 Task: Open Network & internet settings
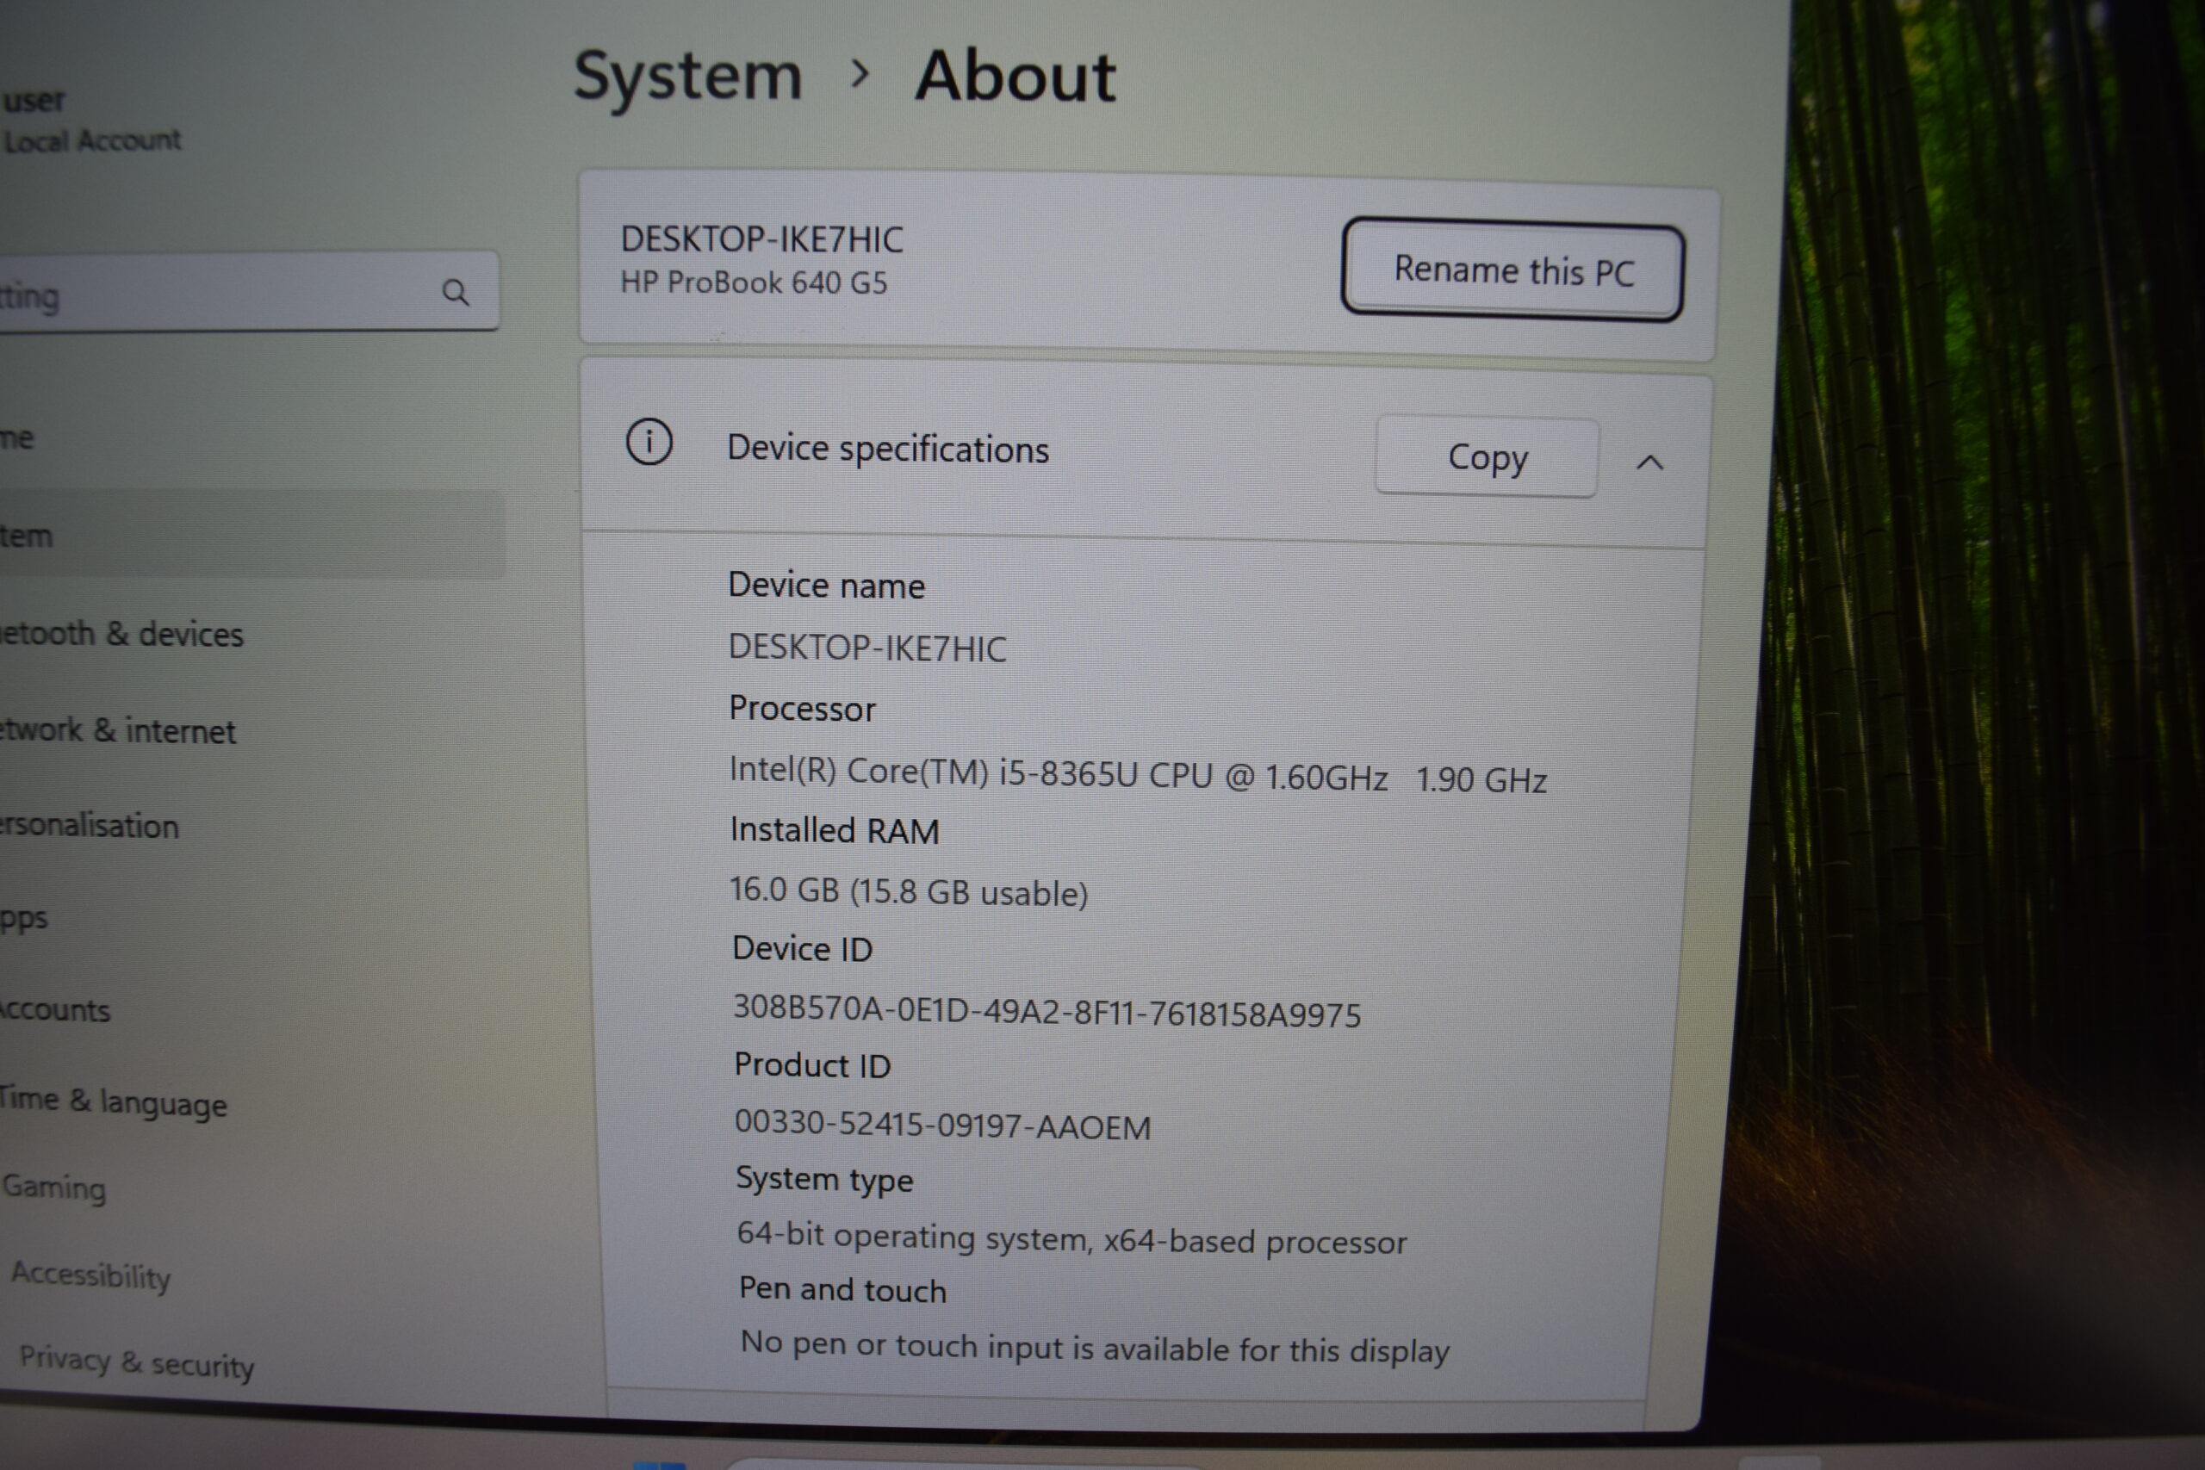(118, 730)
